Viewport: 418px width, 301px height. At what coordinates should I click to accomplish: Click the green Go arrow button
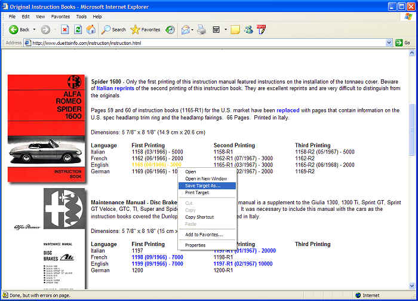399,42
